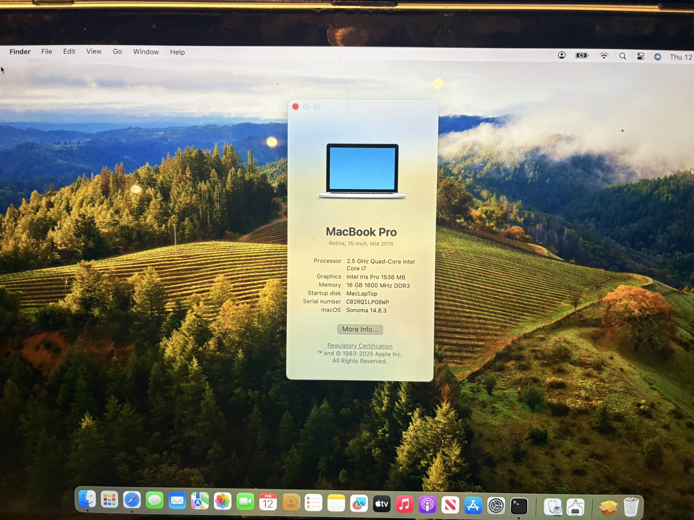The height and width of the screenshot is (520, 694).
Task: Open Finder from the Dock
Action: pyautogui.click(x=87, y=499)
